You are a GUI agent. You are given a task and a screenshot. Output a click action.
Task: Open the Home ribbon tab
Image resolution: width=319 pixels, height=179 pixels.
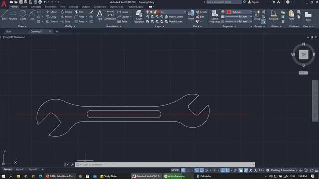pos(14,7)
